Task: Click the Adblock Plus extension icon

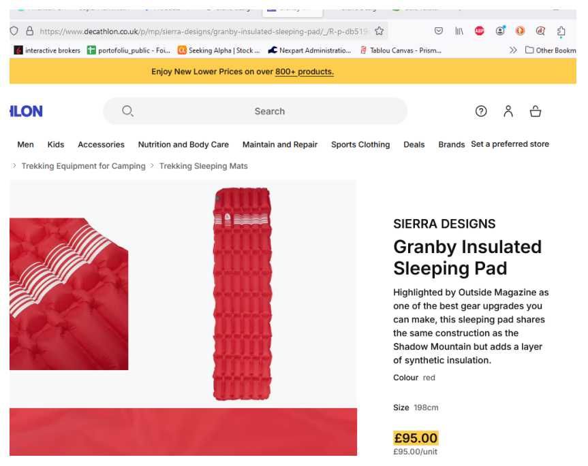Action: 479,31
